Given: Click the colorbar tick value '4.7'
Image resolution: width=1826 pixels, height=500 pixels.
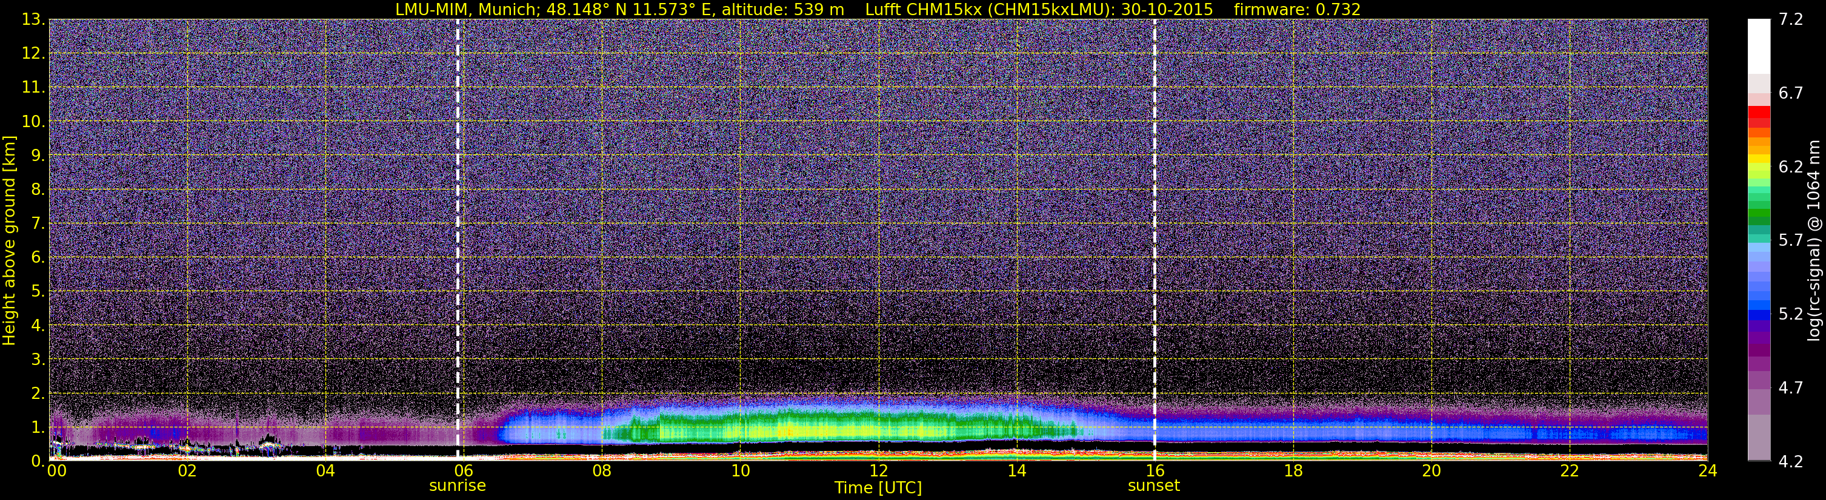Looking at the screenshot, I should (1791, 387).
